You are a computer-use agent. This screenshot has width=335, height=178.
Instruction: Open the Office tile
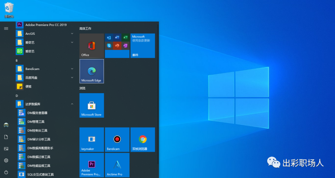[92, 46]
